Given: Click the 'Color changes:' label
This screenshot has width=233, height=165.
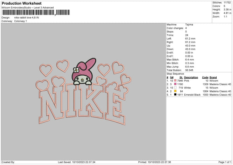Looking at the screenshot, I should (x=175, y=28).
